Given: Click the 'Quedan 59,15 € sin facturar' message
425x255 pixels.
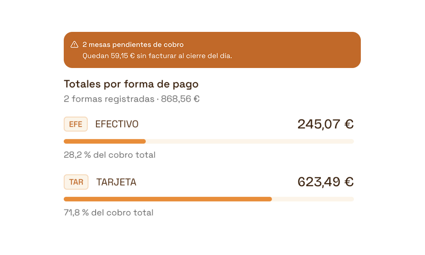Looking at the screenshot, I should (157, 56).
